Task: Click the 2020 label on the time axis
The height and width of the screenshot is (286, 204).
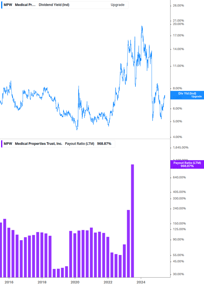Action: point(75,282)
